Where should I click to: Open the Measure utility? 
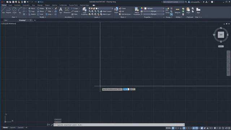click(178, 10)
